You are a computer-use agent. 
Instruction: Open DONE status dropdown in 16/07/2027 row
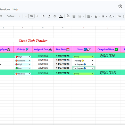coord(84,74)
